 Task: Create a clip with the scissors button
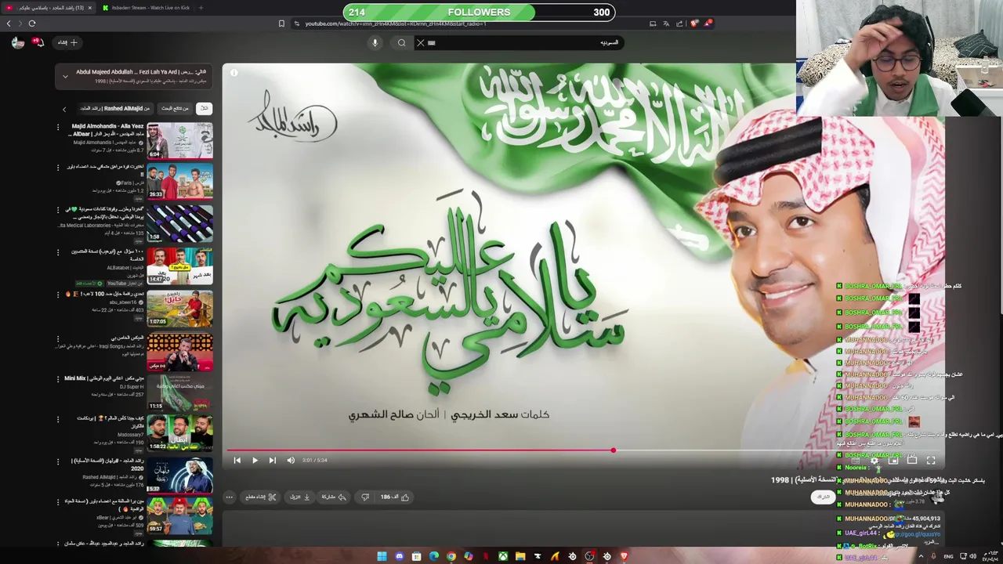click(x=261, y=497)
